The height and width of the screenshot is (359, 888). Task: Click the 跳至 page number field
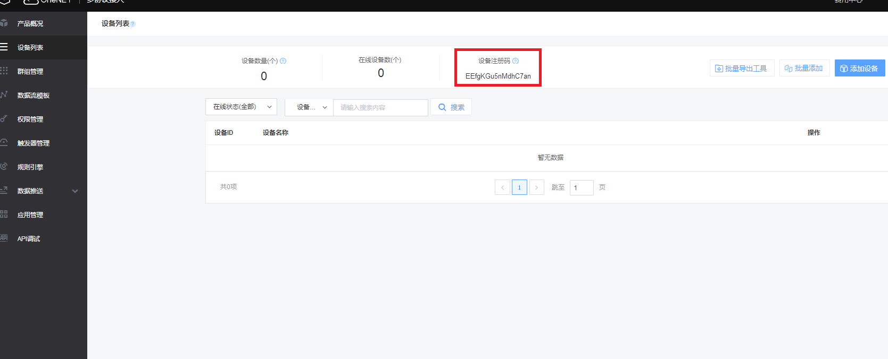(x=582, y=187)
